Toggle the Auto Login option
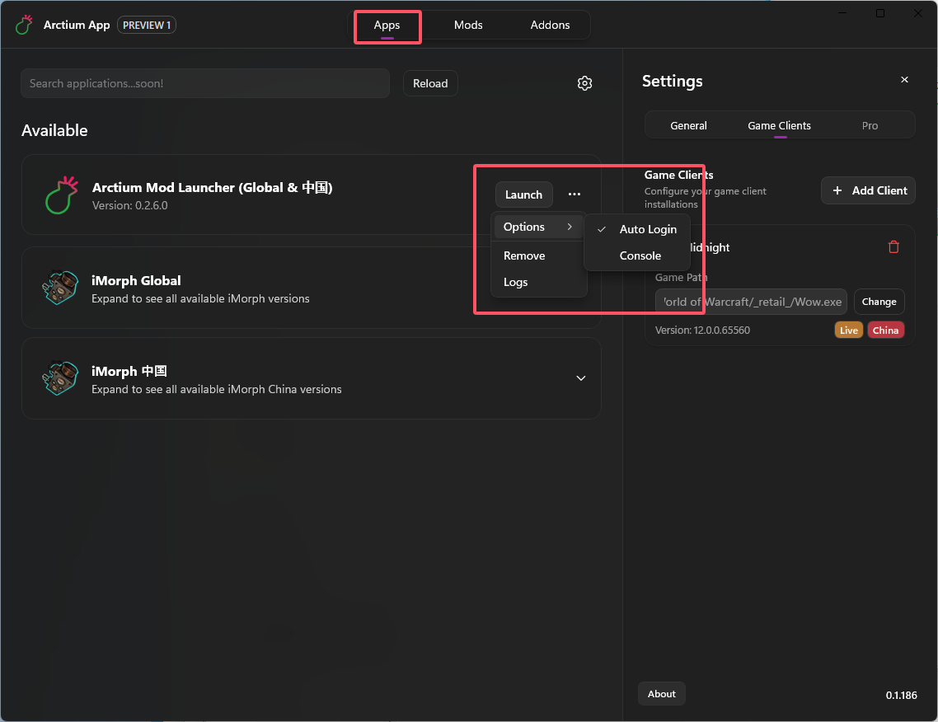 click(x=647, y=229)
